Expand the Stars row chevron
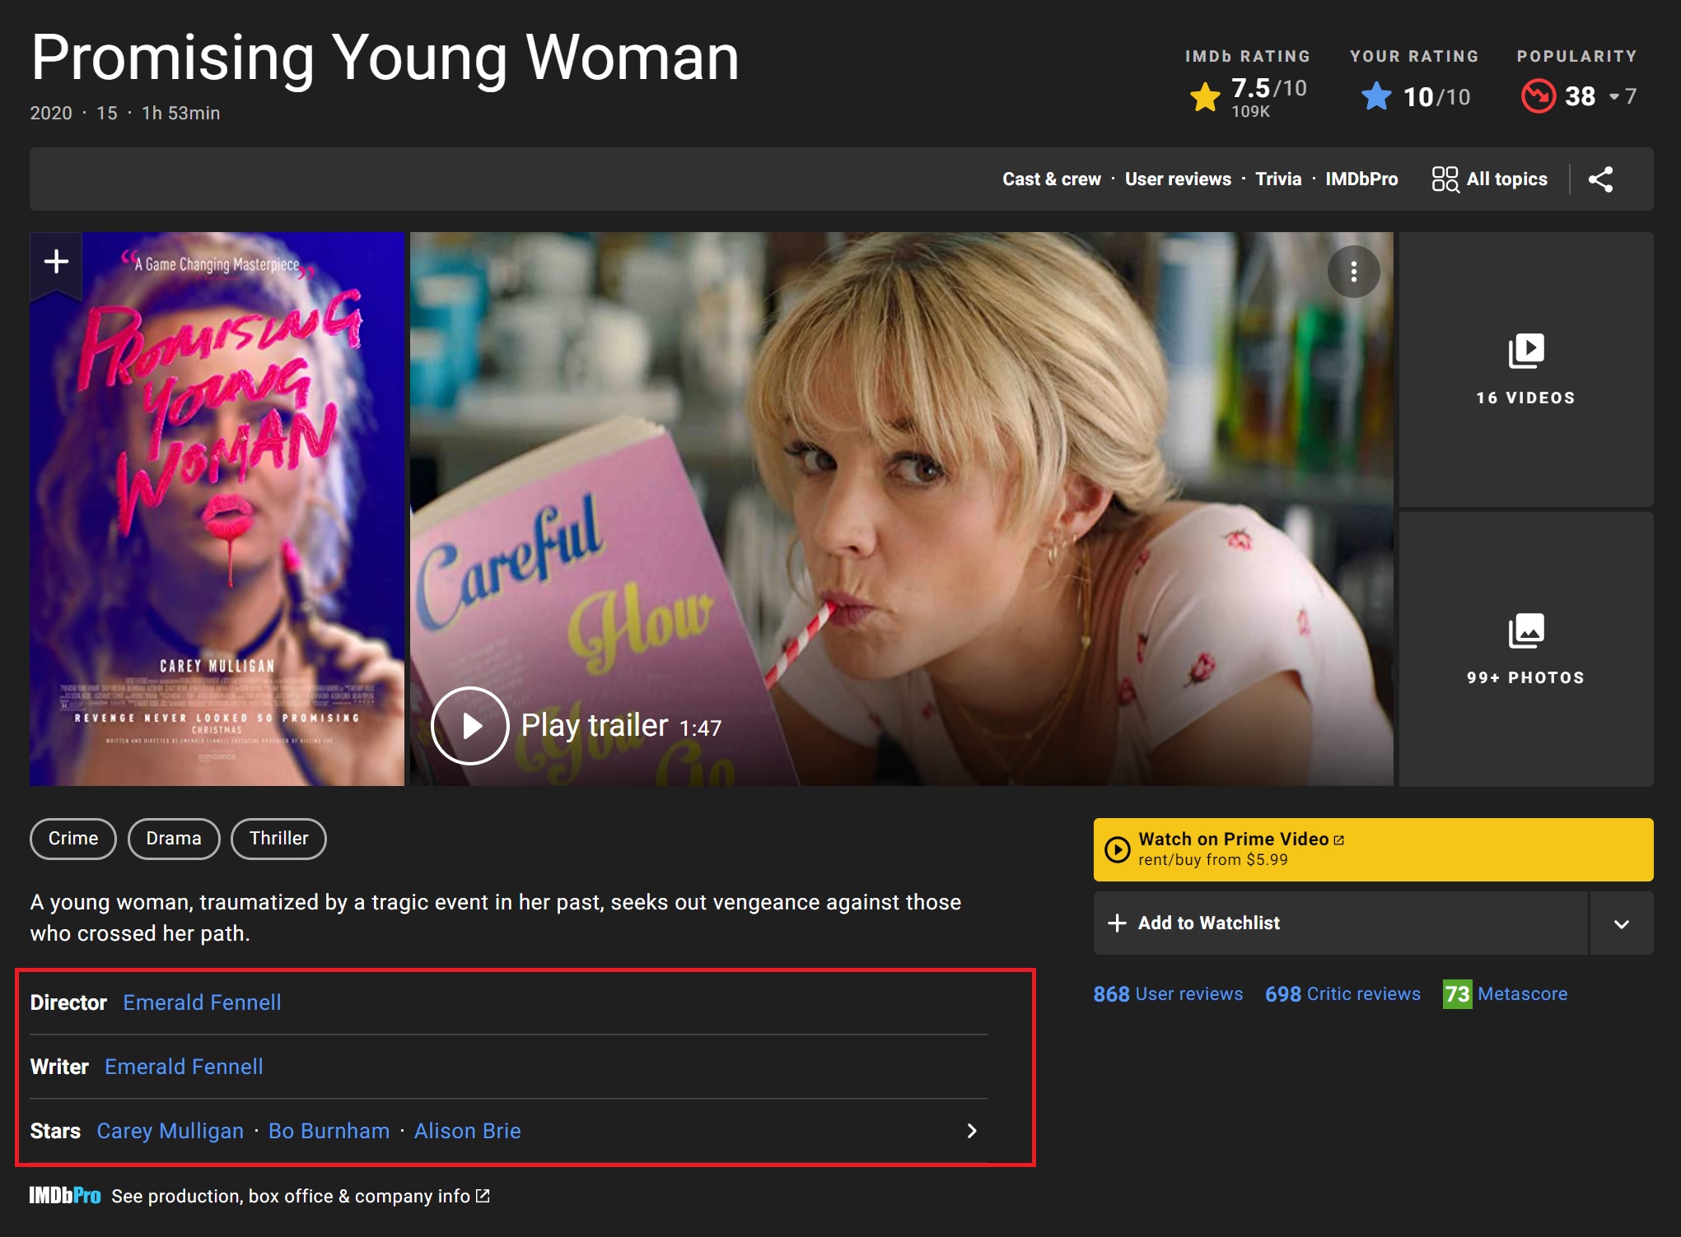The height and width of the screenshot is (1237, 1681). pyautogui.click(x=972, y=1131)
